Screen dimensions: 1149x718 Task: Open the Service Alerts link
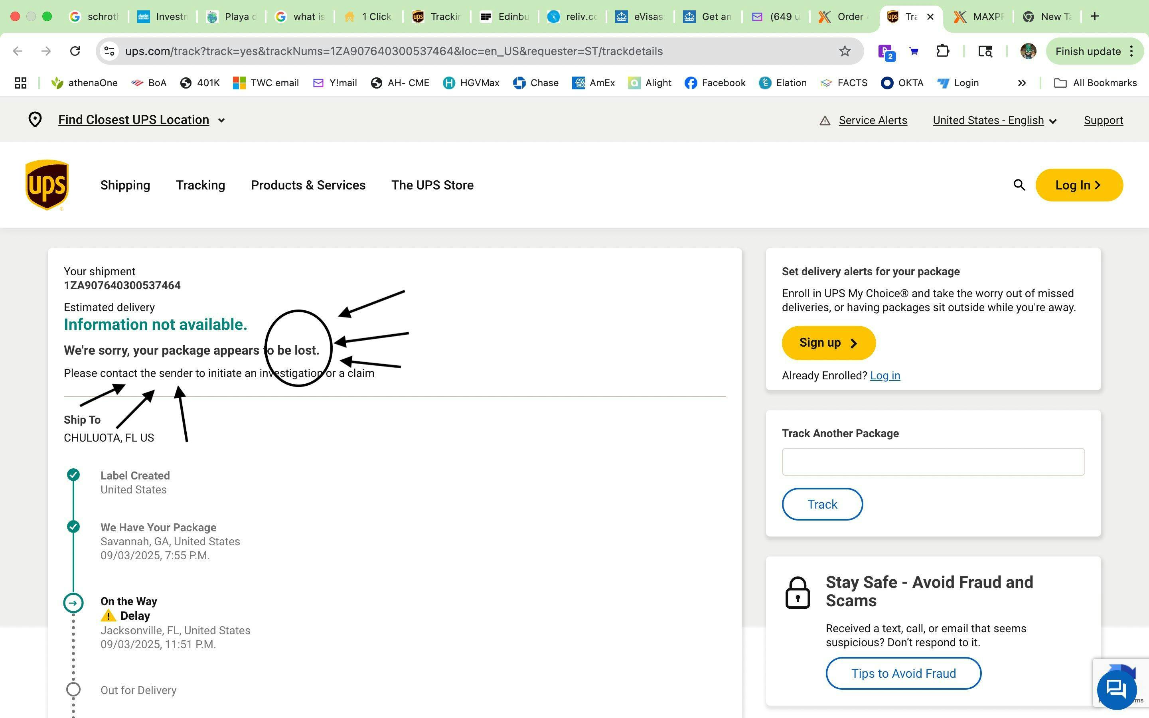coord(873,120)
